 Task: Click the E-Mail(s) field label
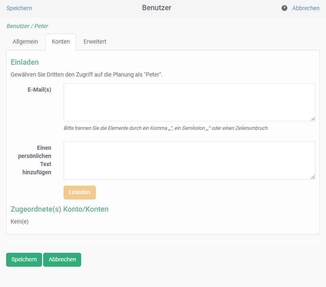tap(40, 90)
